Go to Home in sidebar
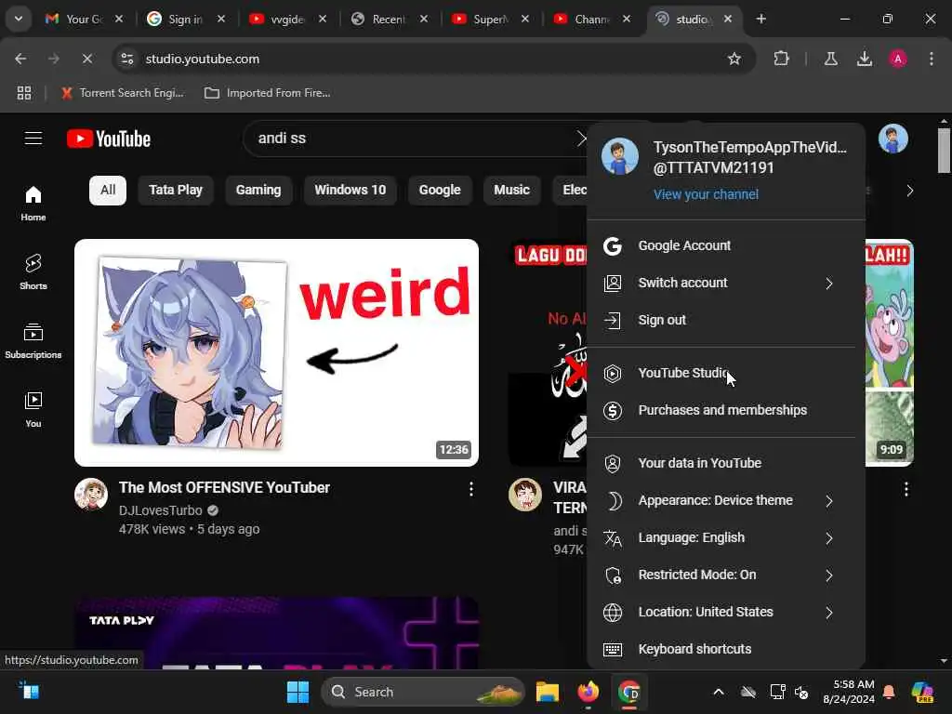Screen dimensions: 952x714 point(33,204)
